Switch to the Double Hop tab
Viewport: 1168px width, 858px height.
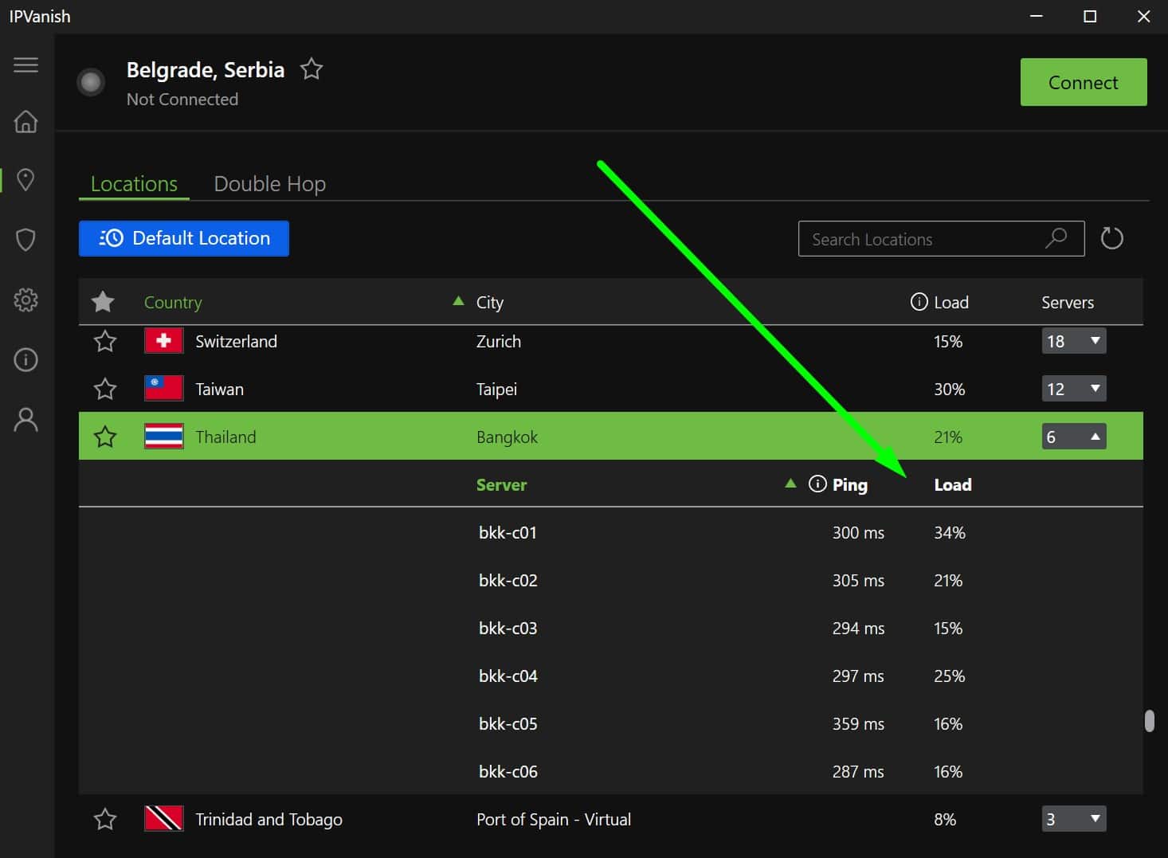tap(270, 184)
